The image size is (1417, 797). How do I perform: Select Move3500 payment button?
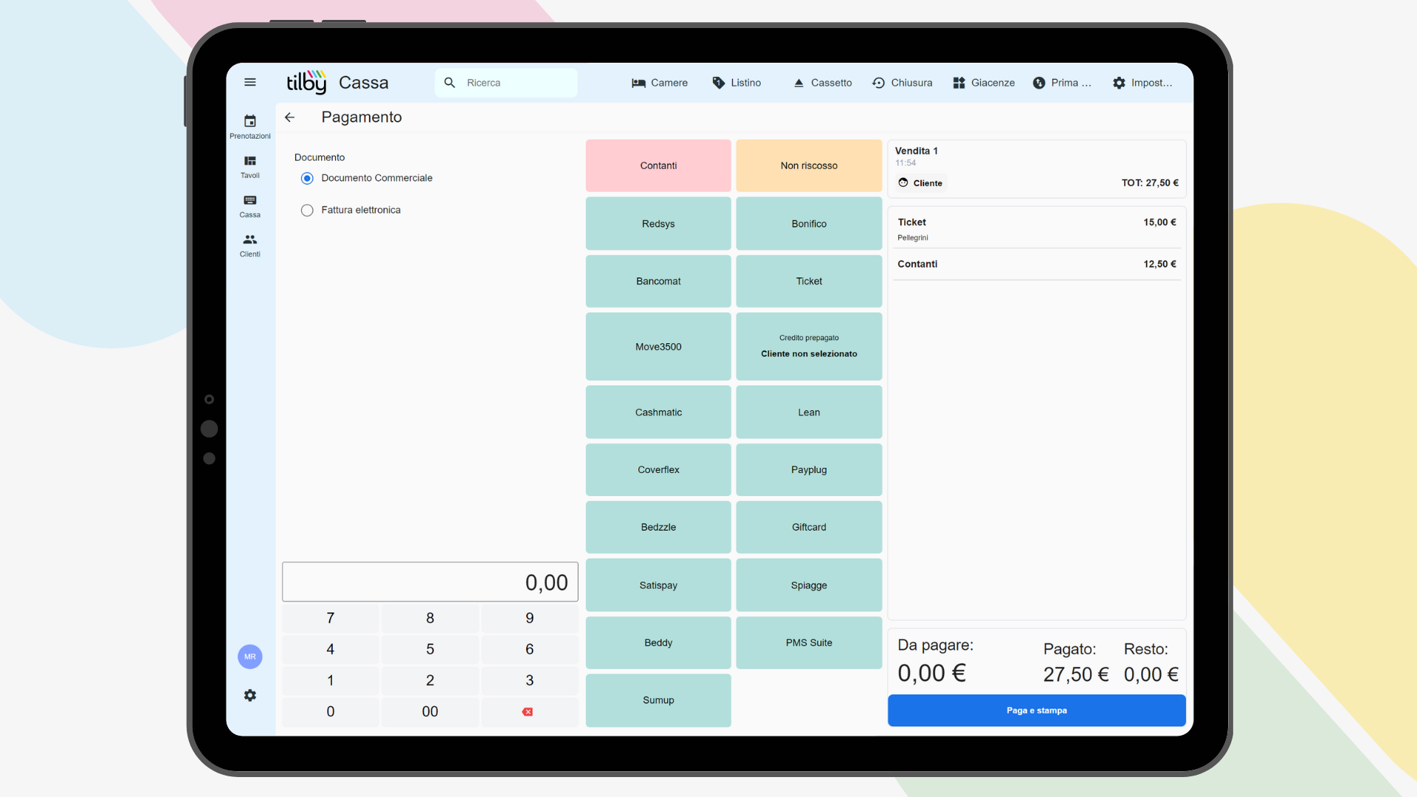pos(658,347)
